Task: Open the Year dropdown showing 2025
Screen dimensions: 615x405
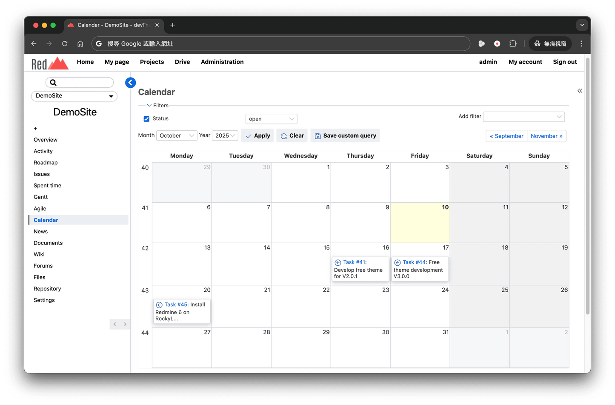Action: pos(225,135)
